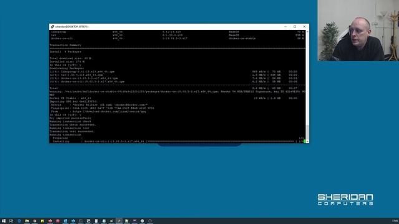Viewport: 399px width, 224px height.
Task: Click the active PuTTY taskbar button
Action: pyautogui.click(x=119, y=221)
